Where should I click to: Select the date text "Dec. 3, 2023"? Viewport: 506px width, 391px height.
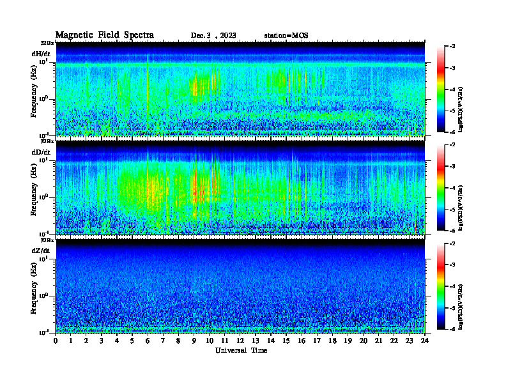213,36
